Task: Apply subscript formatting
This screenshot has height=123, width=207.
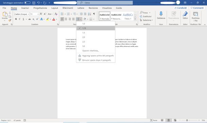Action: 34,19
